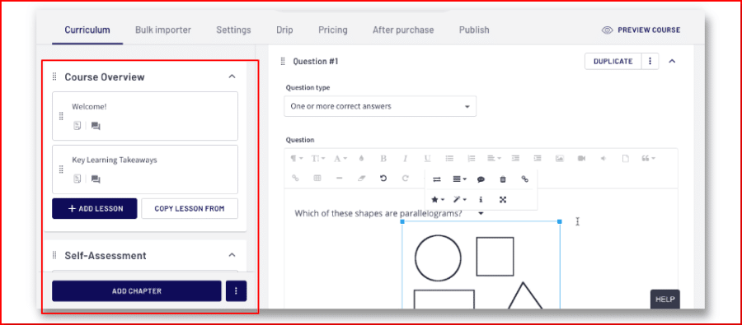Collapse the Question #1 panel
Screen dimensions: 742x325
tap(671, 61)
